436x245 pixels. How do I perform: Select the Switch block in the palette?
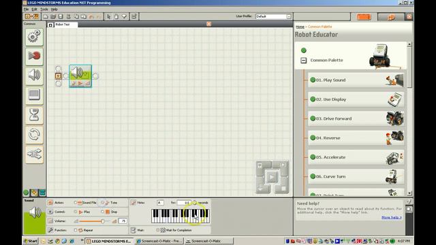coord(34,154)
